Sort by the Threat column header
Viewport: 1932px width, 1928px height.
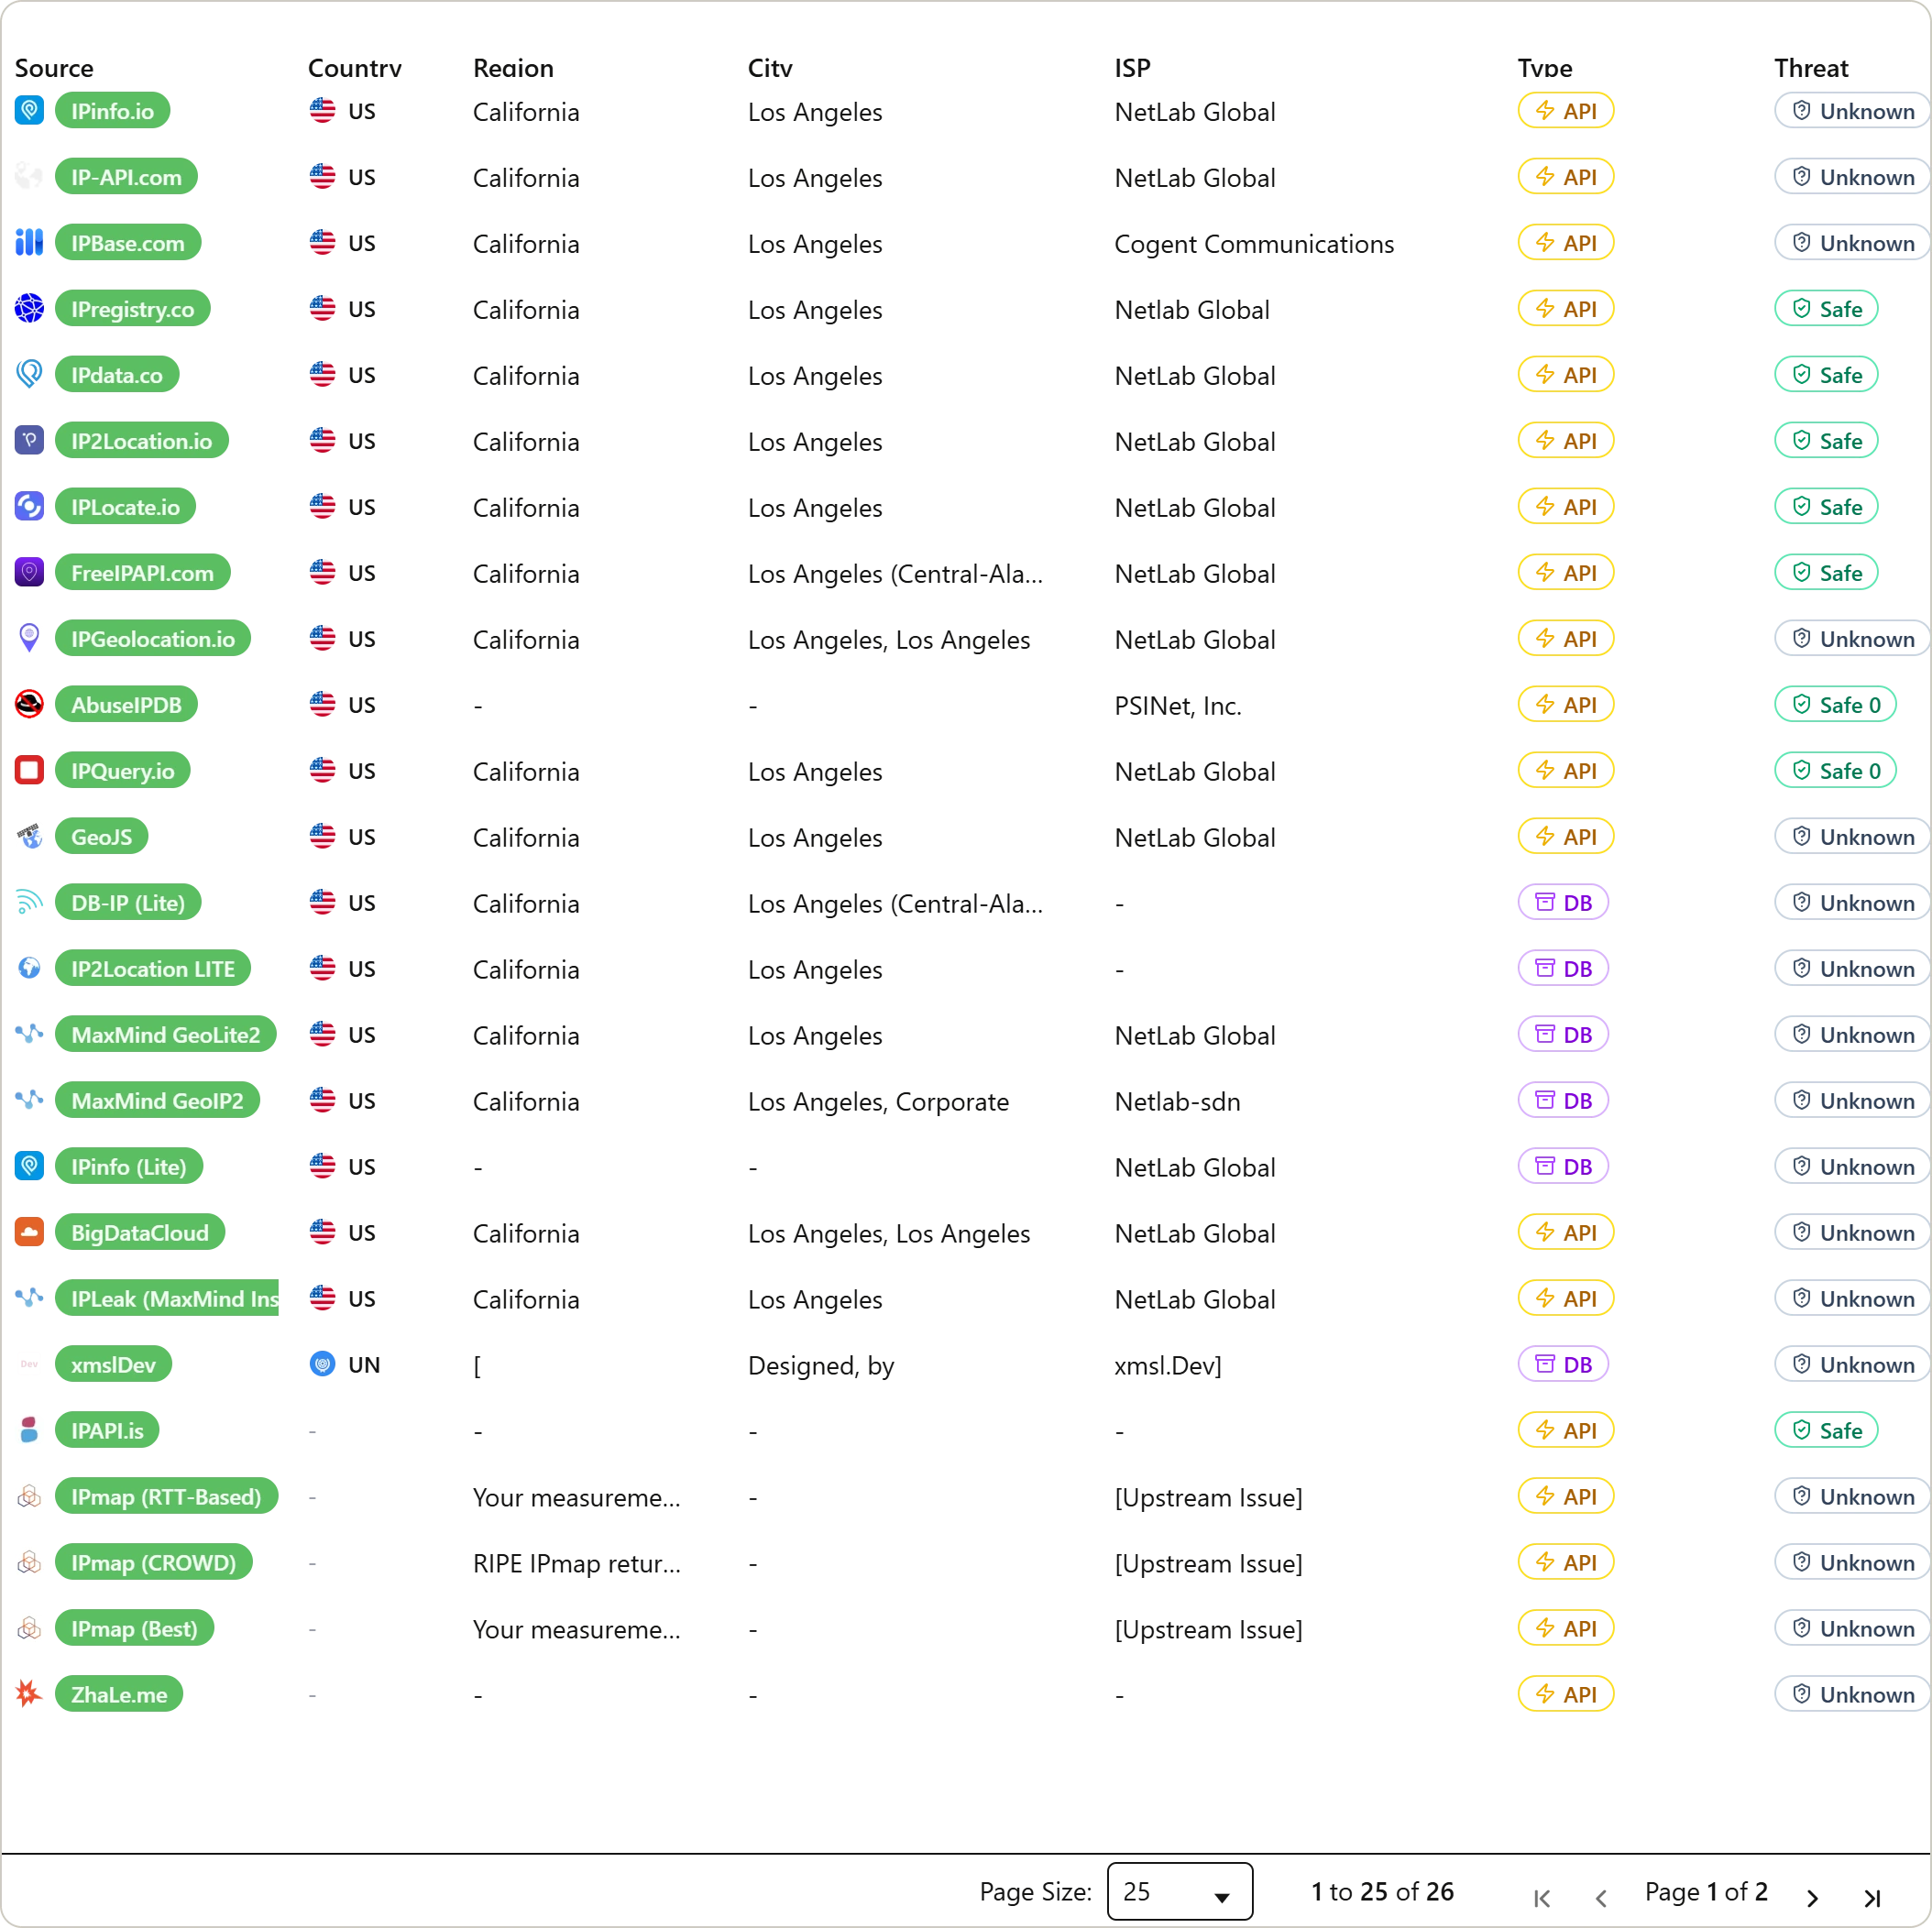1811,68
